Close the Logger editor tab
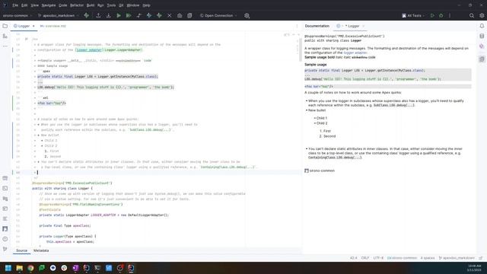487x274 pixels. point(33,26)
